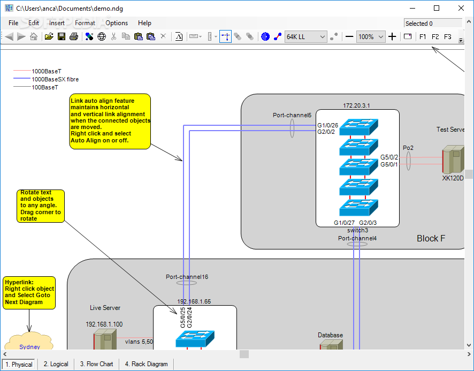474x371 pixels.
Task: Click the home diagram icon
Action: 33,36
